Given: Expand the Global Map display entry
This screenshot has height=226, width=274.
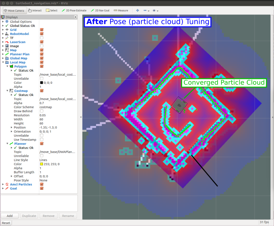Looking at the screenshot, I should pyautogui.click(x=3, y=58).
